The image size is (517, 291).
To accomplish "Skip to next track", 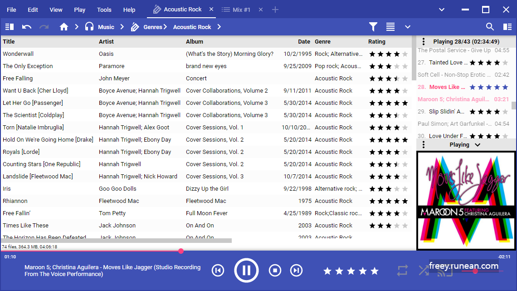I will point(297,271).
